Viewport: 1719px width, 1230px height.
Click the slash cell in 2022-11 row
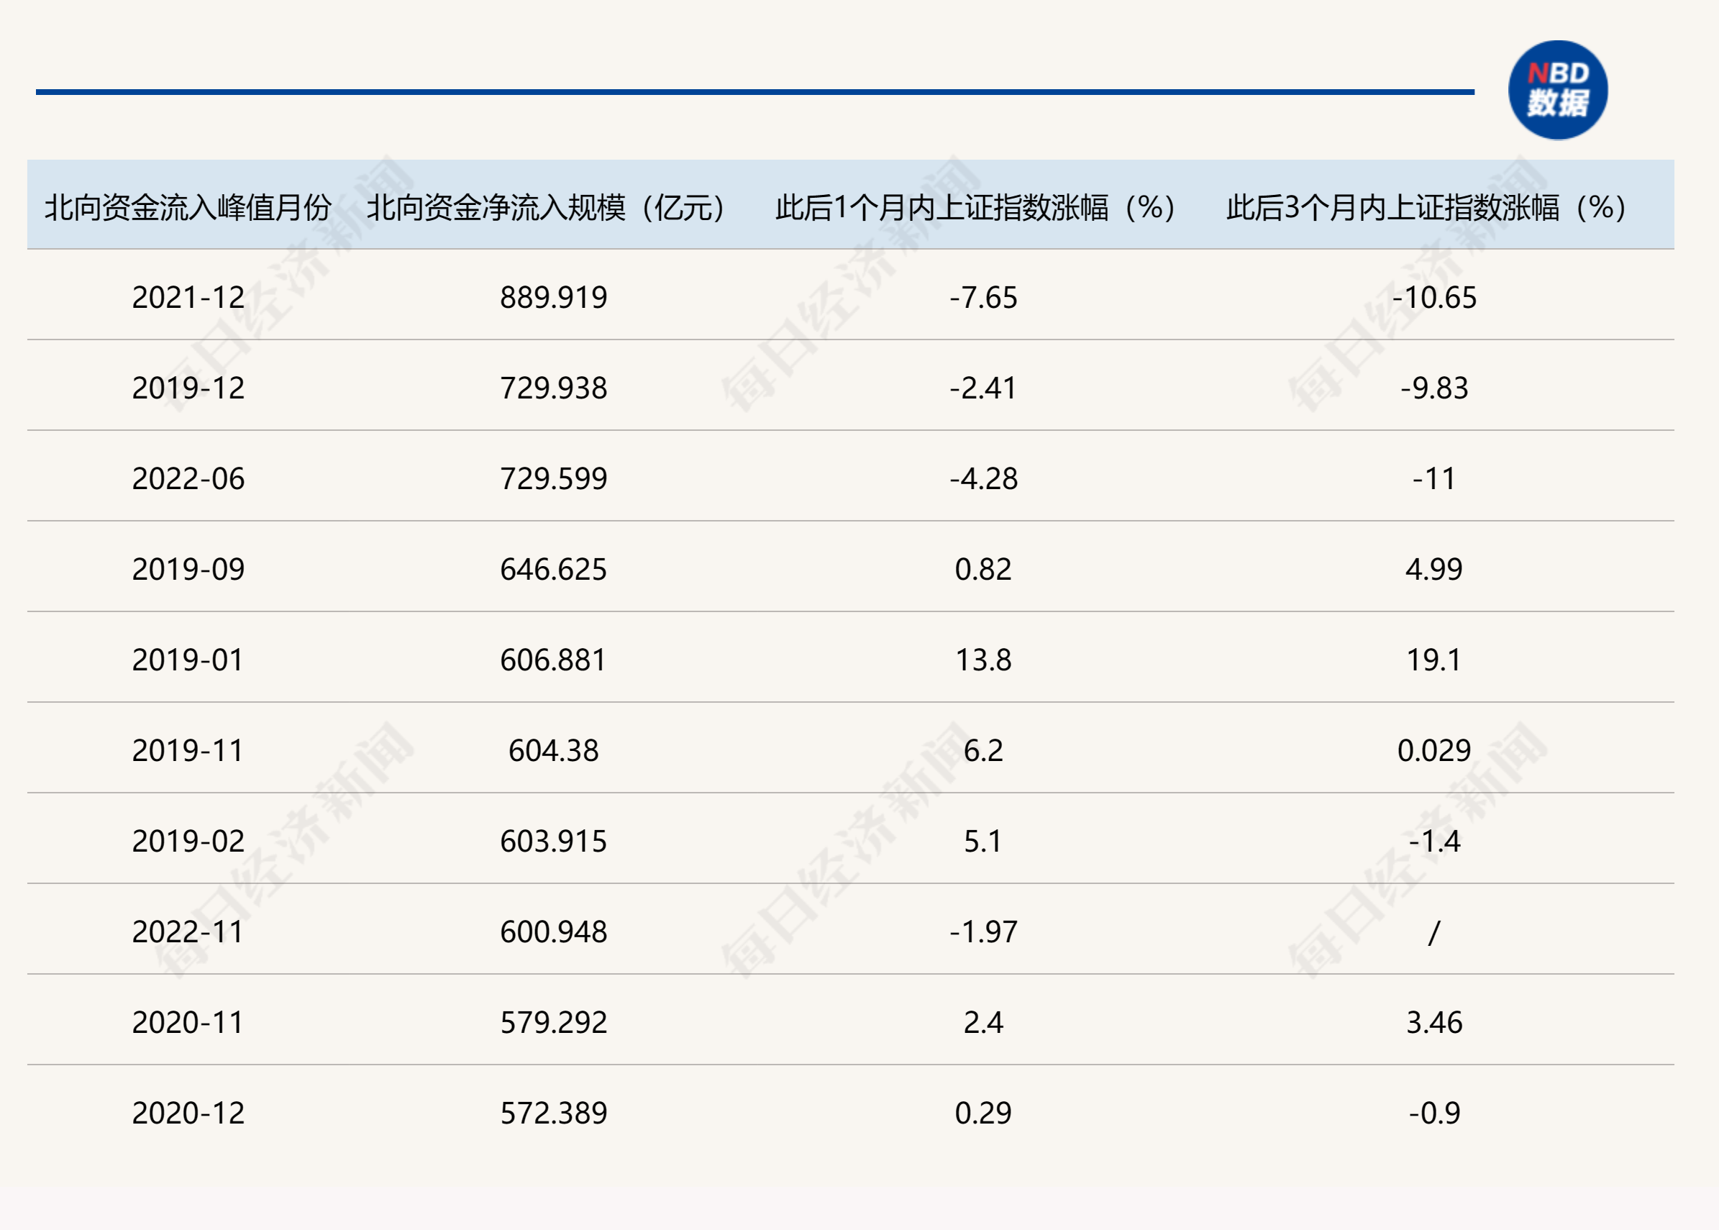(1433, 932)
